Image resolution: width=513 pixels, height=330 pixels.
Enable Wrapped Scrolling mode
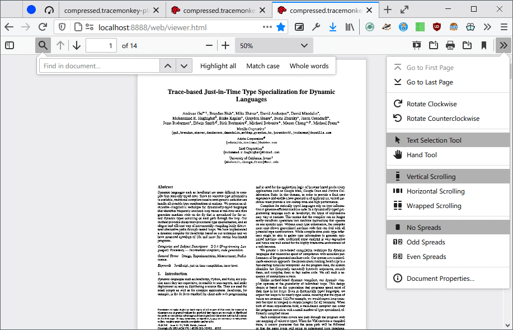(448, 206)
